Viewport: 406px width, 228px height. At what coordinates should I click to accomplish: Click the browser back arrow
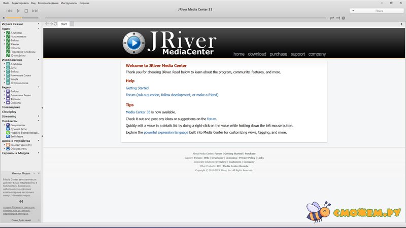pyautogui.click(x=47, y=24)
